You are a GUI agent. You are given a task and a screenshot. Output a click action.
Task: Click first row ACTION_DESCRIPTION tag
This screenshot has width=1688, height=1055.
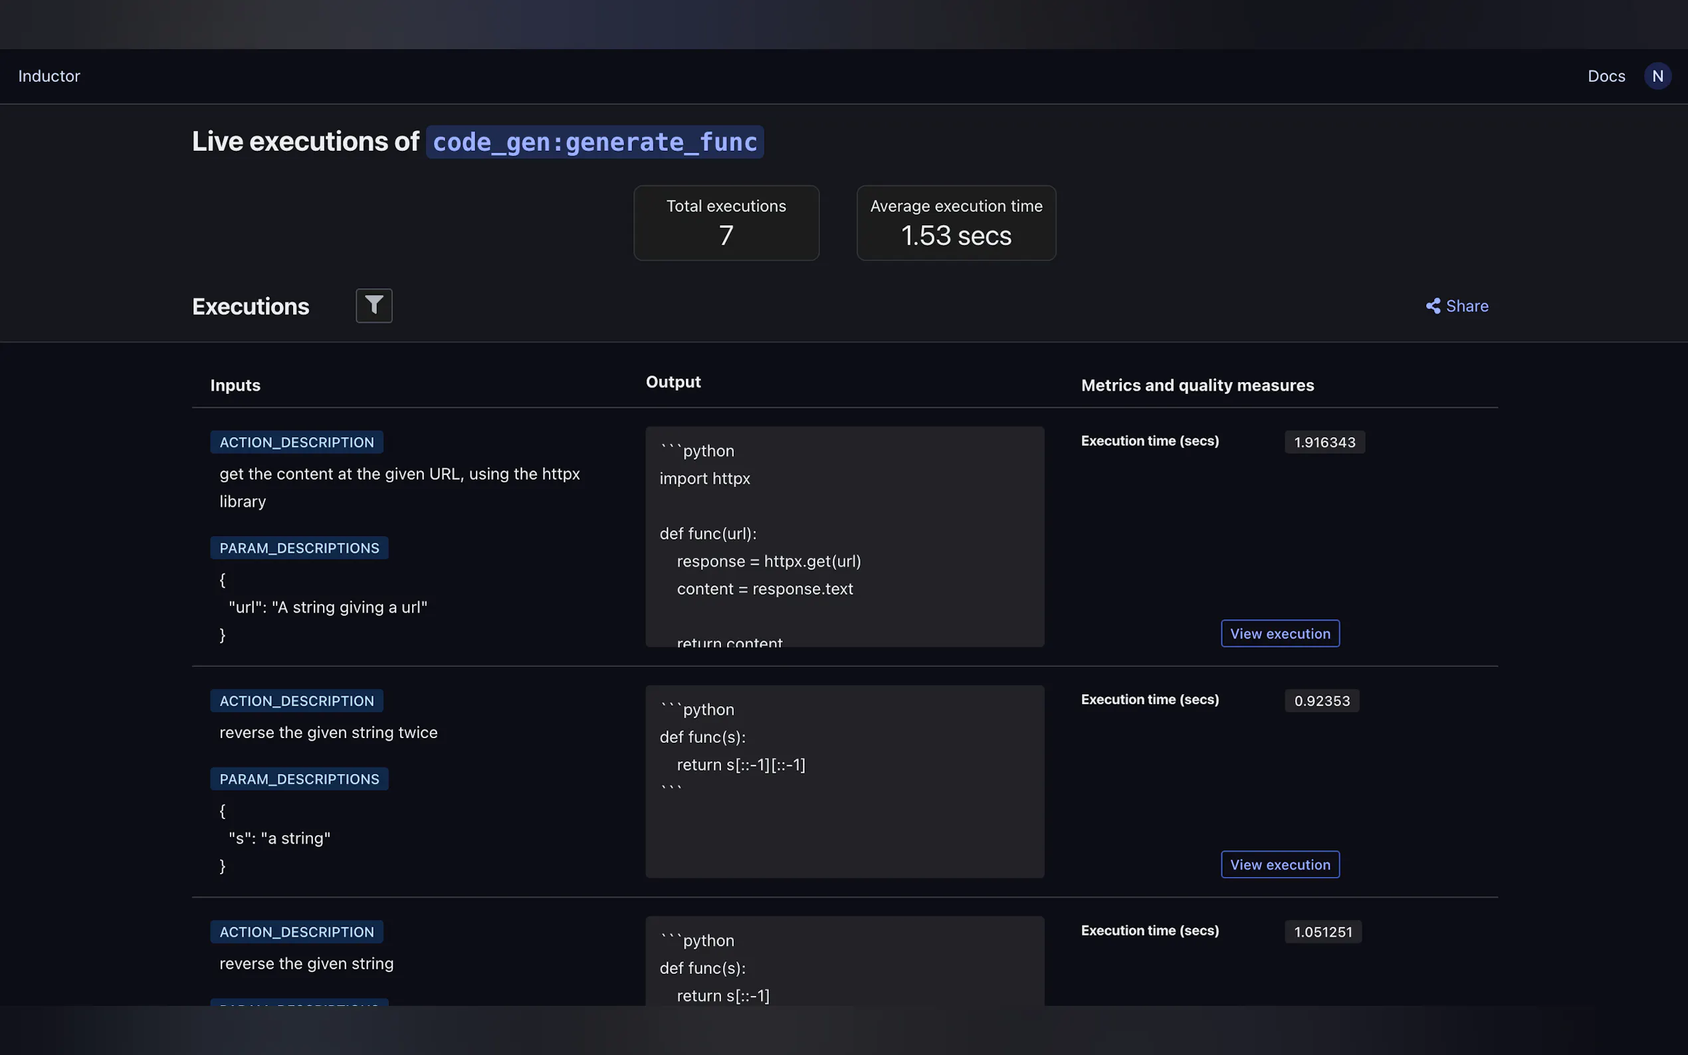point(296,442)
